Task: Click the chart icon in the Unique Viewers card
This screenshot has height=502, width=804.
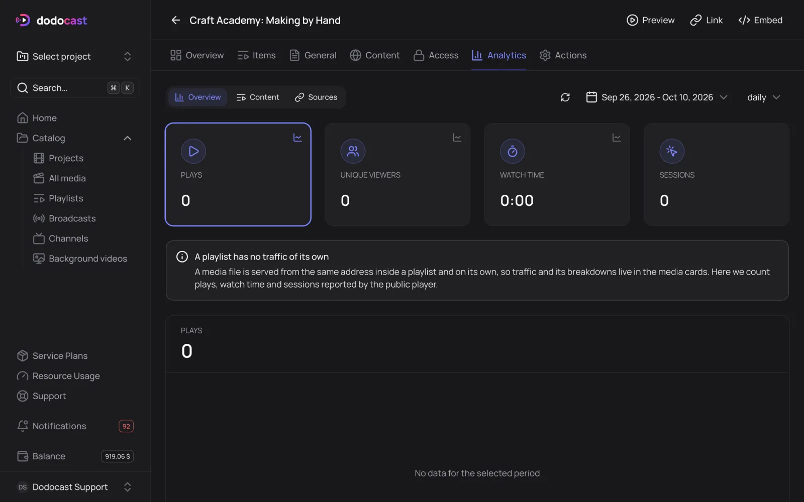Action: click(x=457, y=138)
